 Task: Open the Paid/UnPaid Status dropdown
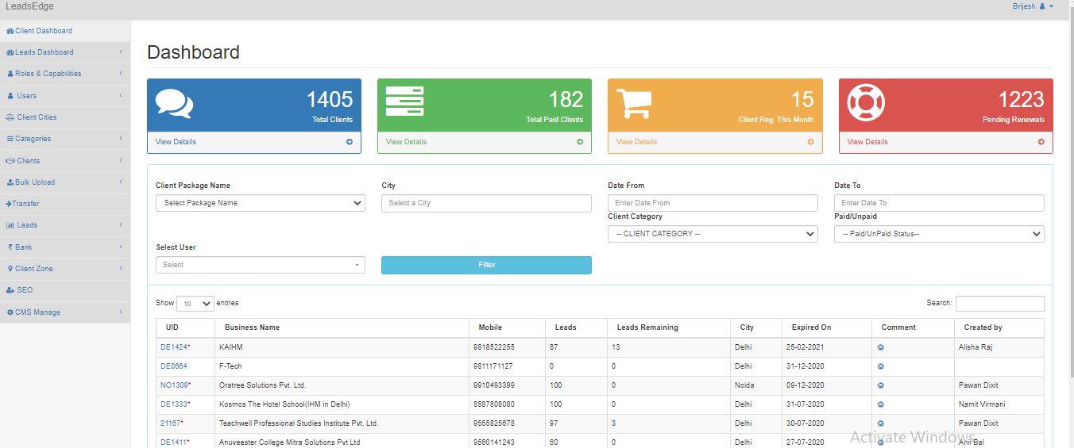[x=939, y=234]
